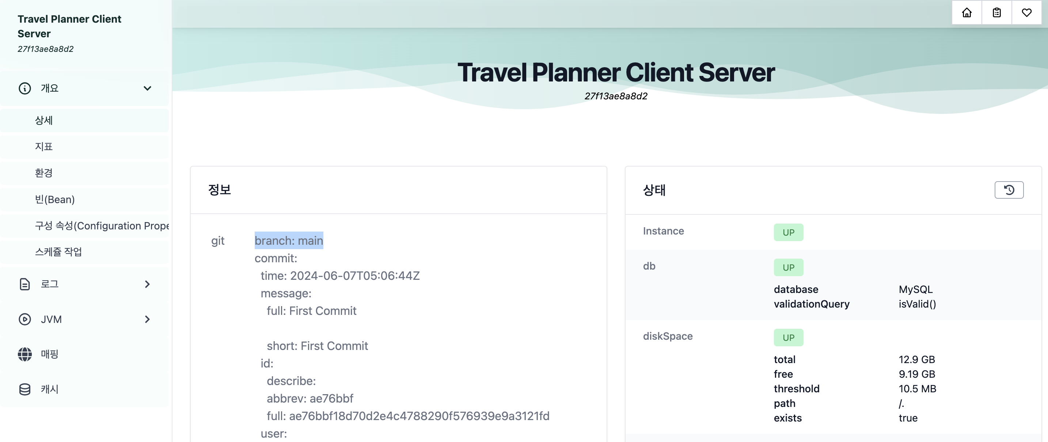The image size is (1048, 442).
Task: Click the Travel Planner Client Server sidebar title
Action: tap(69, 26)
